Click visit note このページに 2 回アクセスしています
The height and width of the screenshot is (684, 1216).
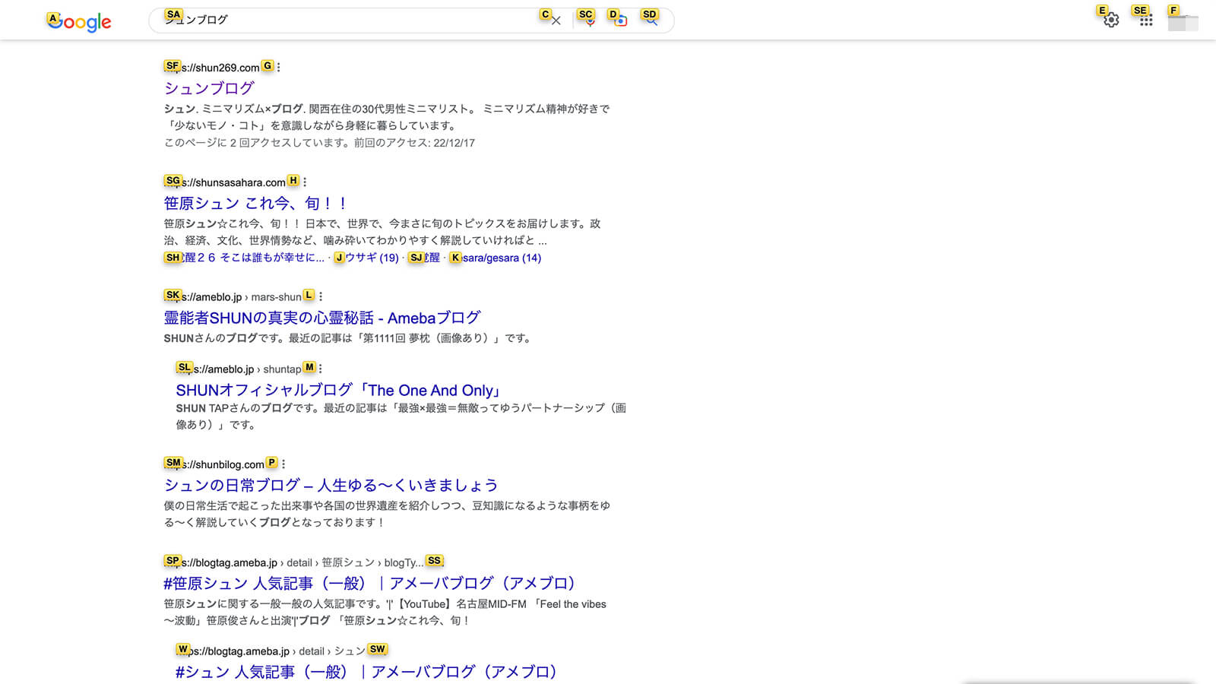319,143
